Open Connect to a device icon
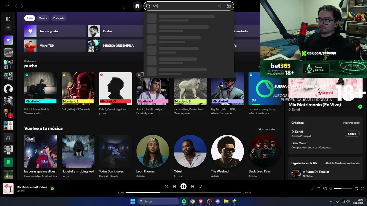 tap(325, 189)
